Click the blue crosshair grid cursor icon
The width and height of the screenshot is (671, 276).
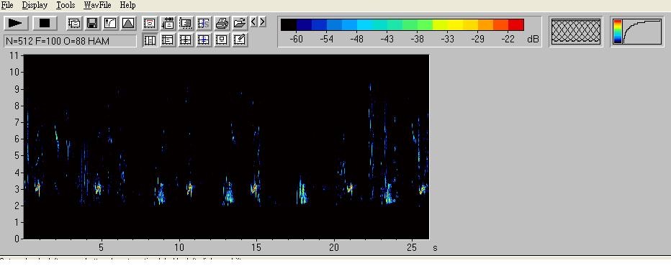click(204, 40)
